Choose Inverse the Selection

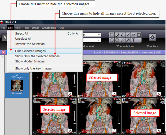coord(45,44)
